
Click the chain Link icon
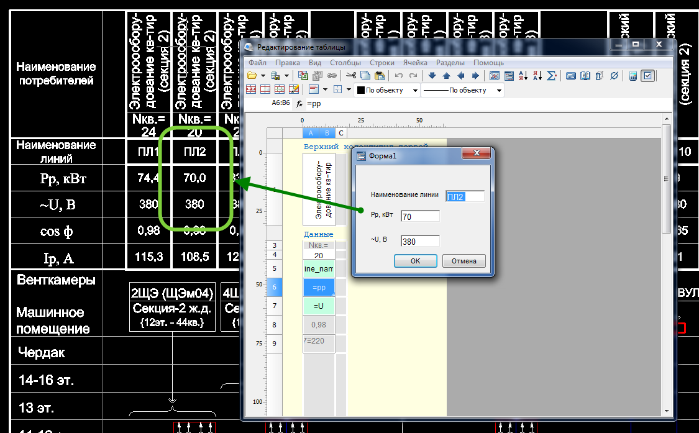point(332,76)
